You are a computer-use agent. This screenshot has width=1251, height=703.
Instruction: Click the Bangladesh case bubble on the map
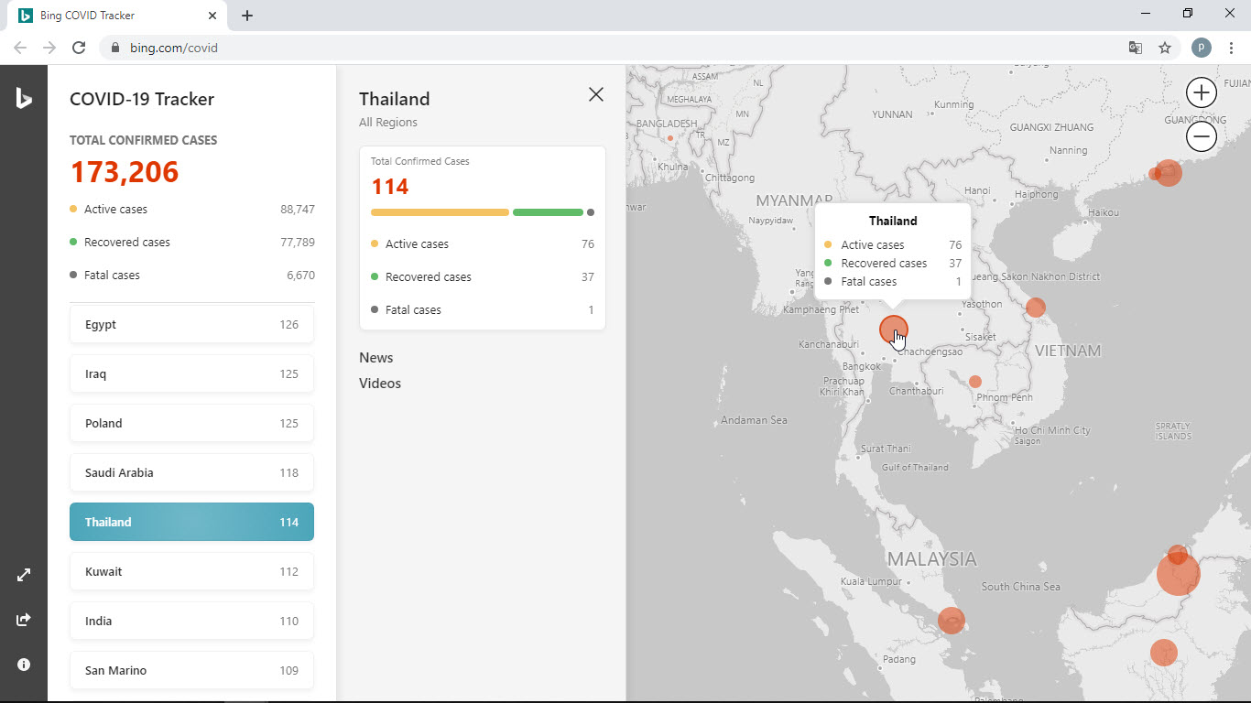670,138
